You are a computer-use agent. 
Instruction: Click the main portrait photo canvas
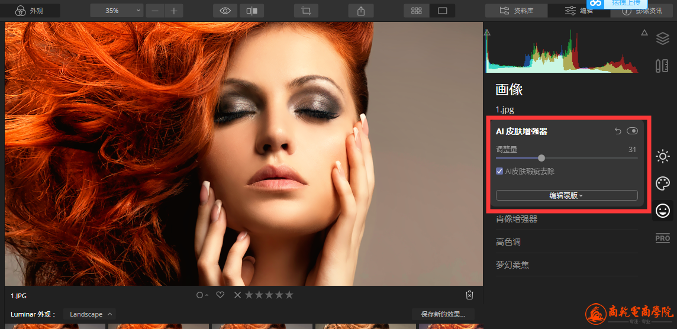[x=243, y=154]
